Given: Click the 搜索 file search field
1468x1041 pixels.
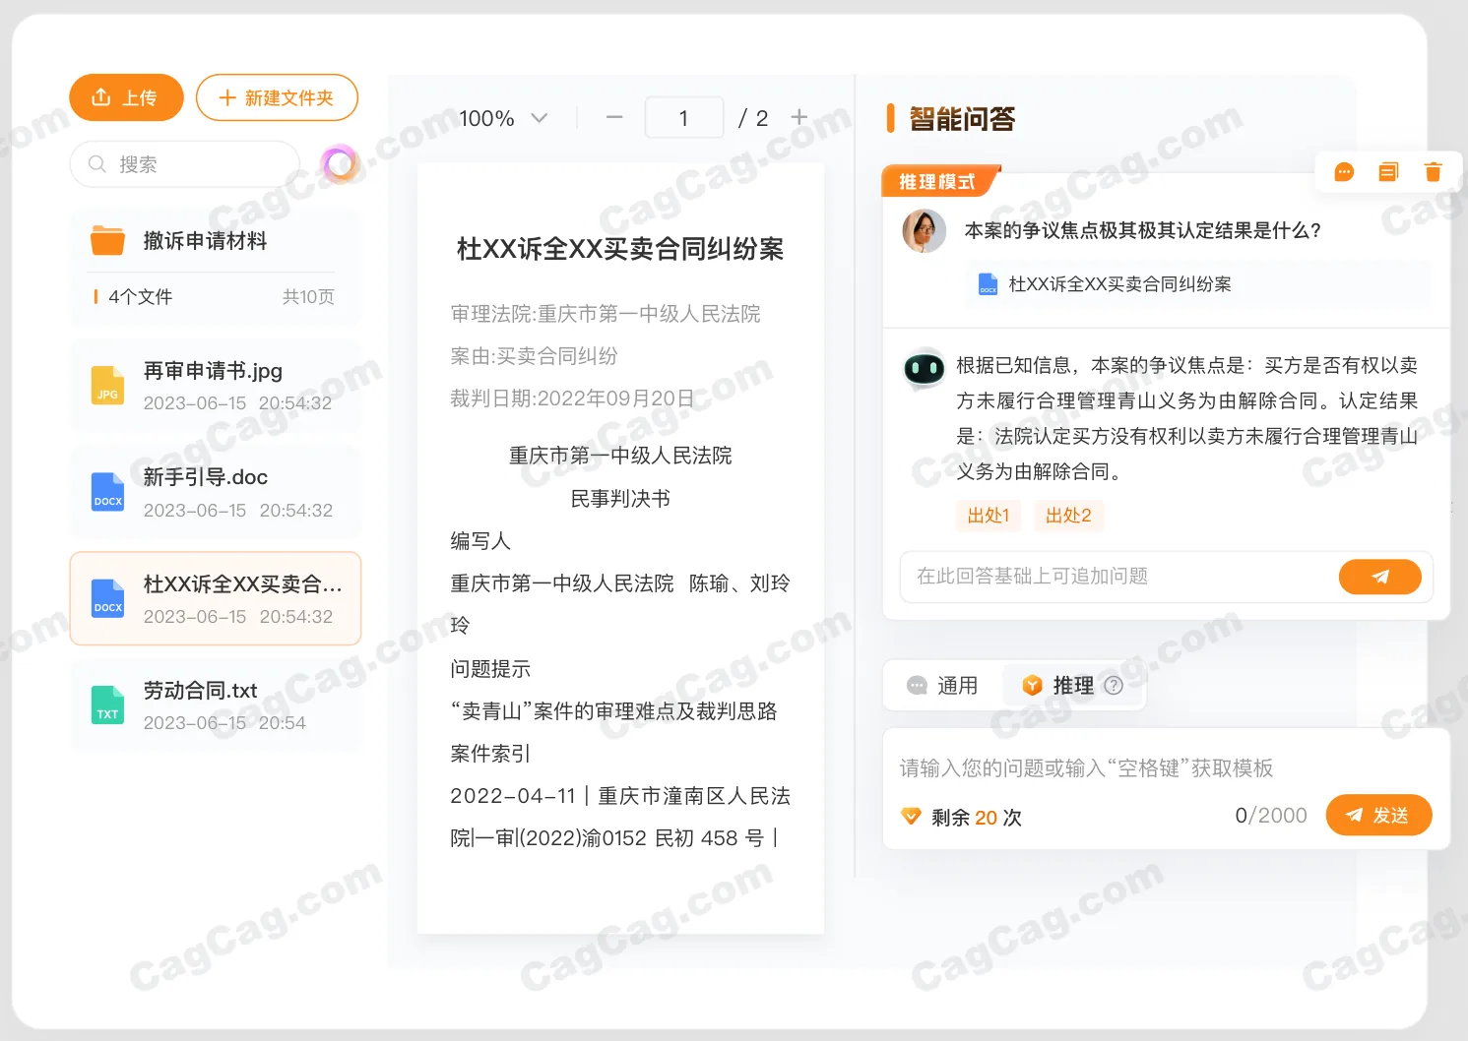Looking at the screenshot, I should point(185,164).
